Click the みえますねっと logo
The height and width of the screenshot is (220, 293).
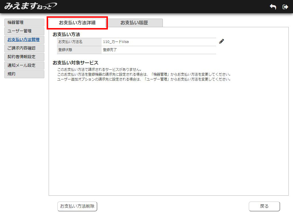tap(30, 6)
